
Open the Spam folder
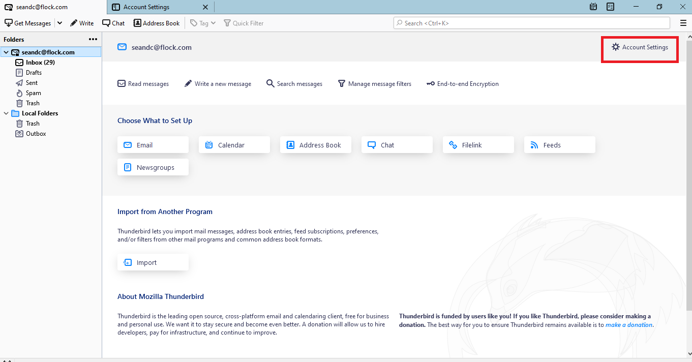click(x=33, y=93)
